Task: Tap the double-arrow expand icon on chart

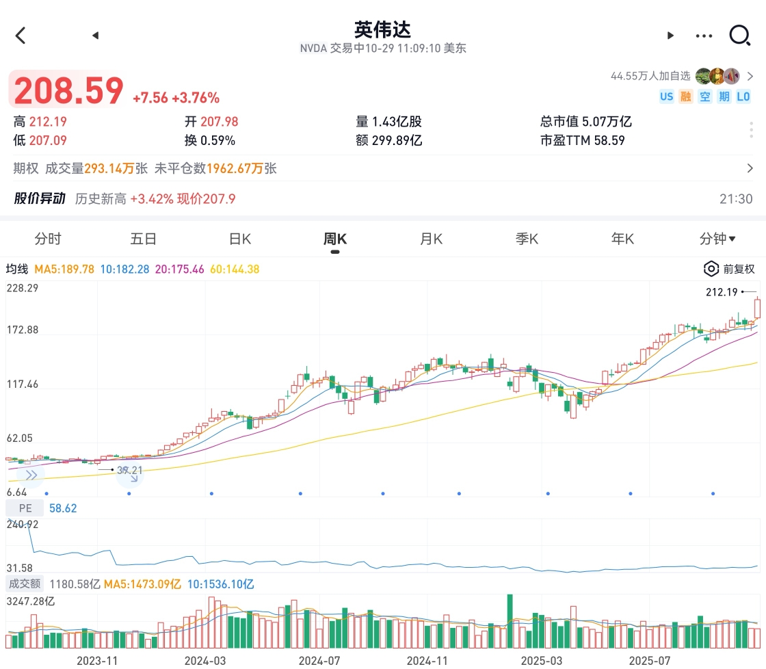Action: point(31,475)
